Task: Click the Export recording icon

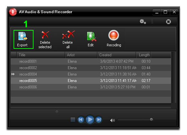Action: (x=23, y=36)
